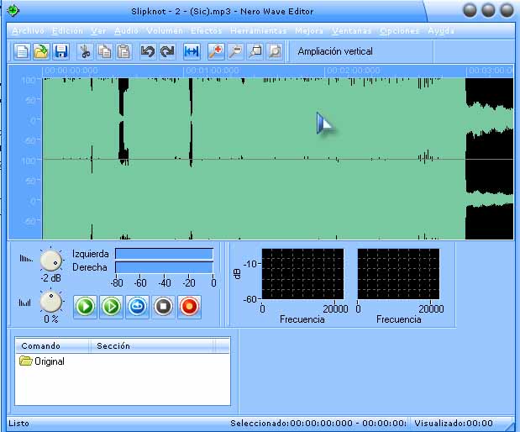520x432 pixels.
Task: Open the Volumen menu
Action: pyautogui.click(x=165, y=31)
